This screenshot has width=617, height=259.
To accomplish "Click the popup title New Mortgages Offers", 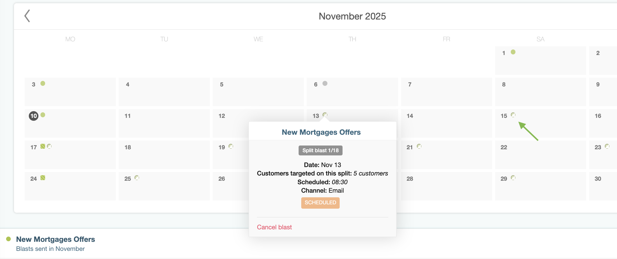I will (x=321, y=132).
